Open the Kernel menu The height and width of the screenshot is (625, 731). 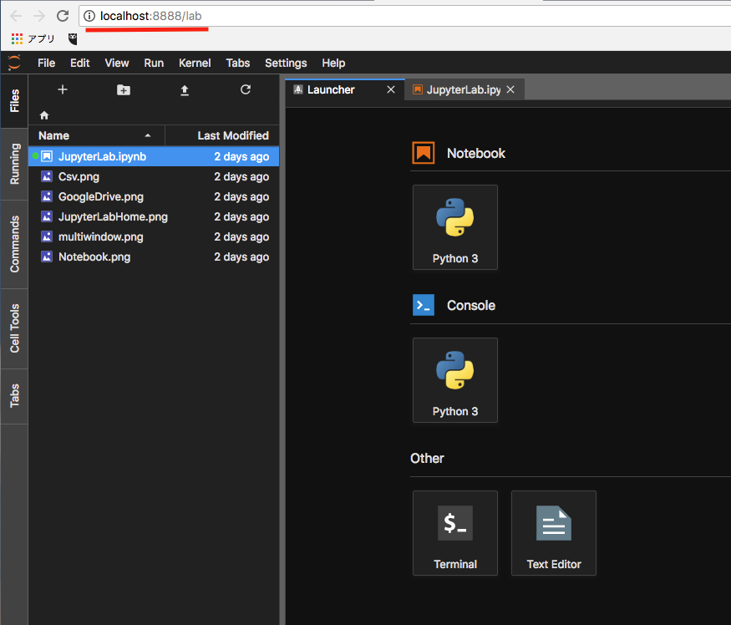point(195,63)
